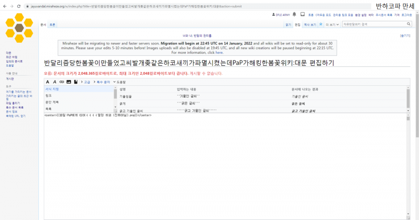
Task: Switch to the 토론 tab
Action: point(52,25)
